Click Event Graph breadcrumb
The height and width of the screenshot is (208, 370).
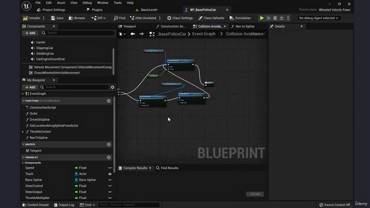coord(203,34)
